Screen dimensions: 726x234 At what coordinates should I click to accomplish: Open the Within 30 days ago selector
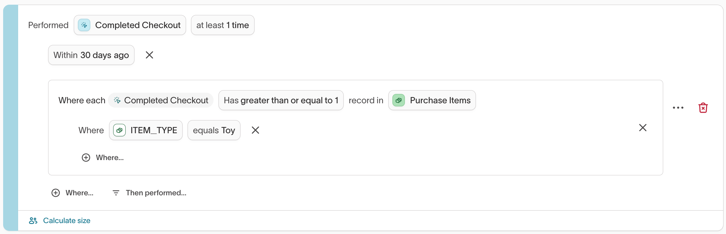pyautogui.click(x=91, y=55)
